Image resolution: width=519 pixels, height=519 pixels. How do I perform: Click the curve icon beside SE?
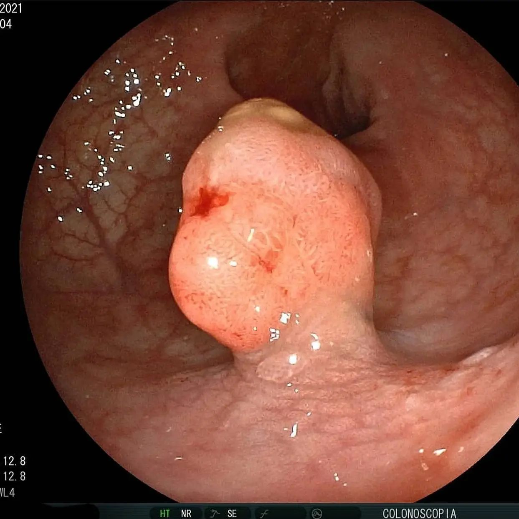(x=215, y=513)
